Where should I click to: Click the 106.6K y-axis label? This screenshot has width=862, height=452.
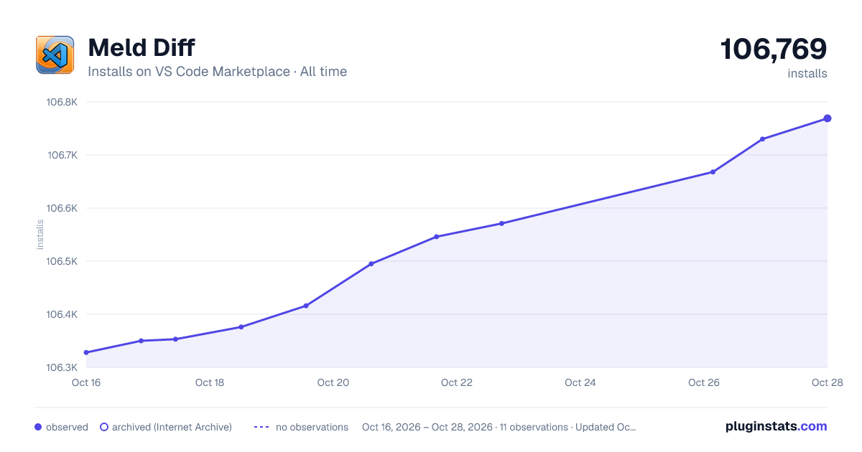pyautogui.click(x=62, y=208)
